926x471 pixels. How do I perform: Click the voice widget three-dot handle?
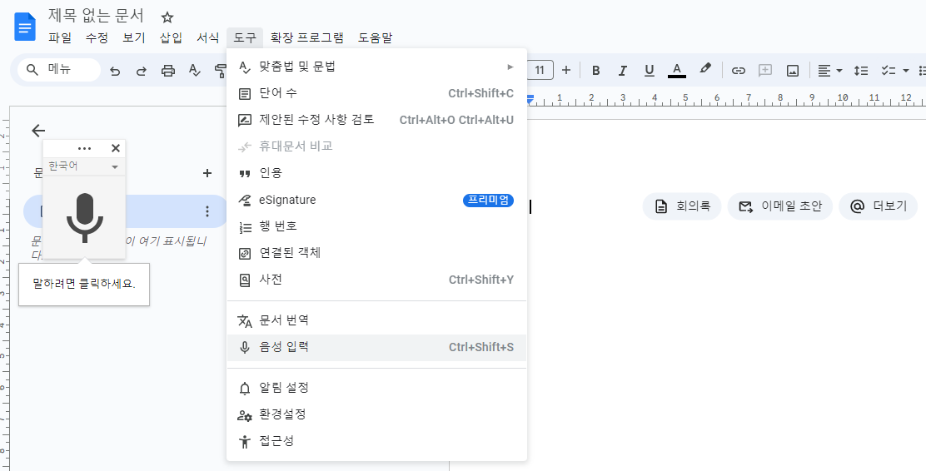pos(84,149)
